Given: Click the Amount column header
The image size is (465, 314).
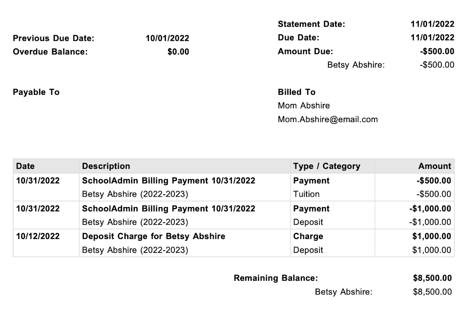Looking at the screenshot, I should 434,166.
